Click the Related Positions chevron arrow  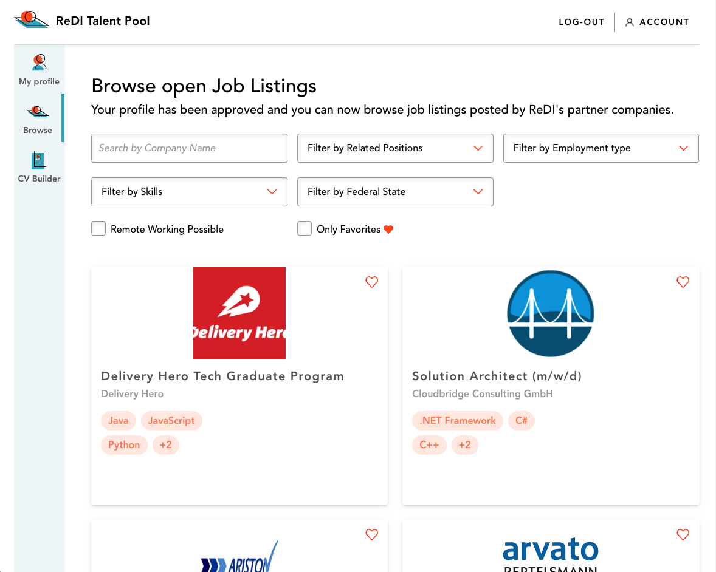coord(478,148)
